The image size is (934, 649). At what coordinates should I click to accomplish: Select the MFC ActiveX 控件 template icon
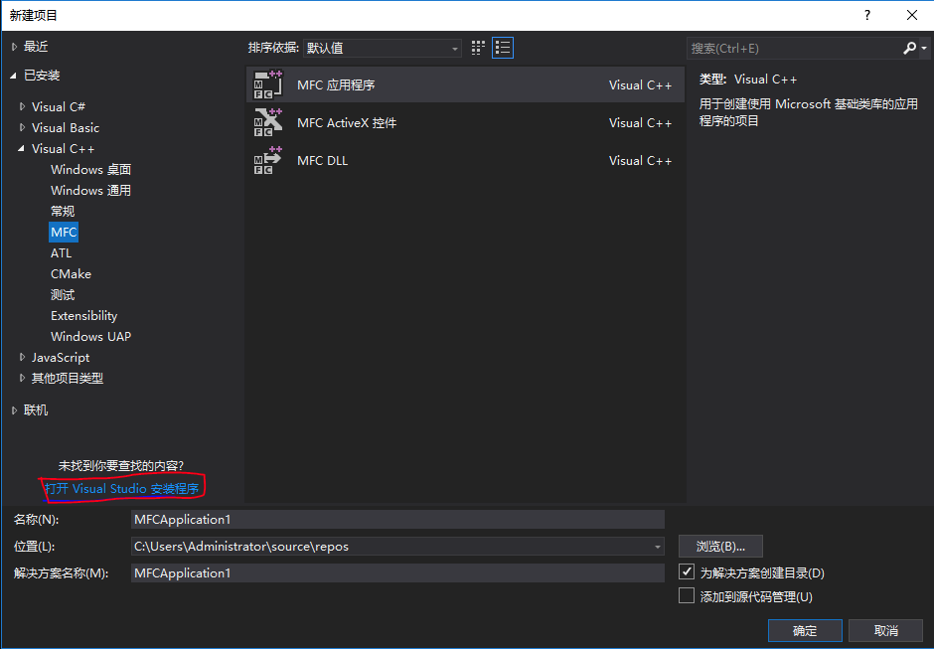point(268,122)
